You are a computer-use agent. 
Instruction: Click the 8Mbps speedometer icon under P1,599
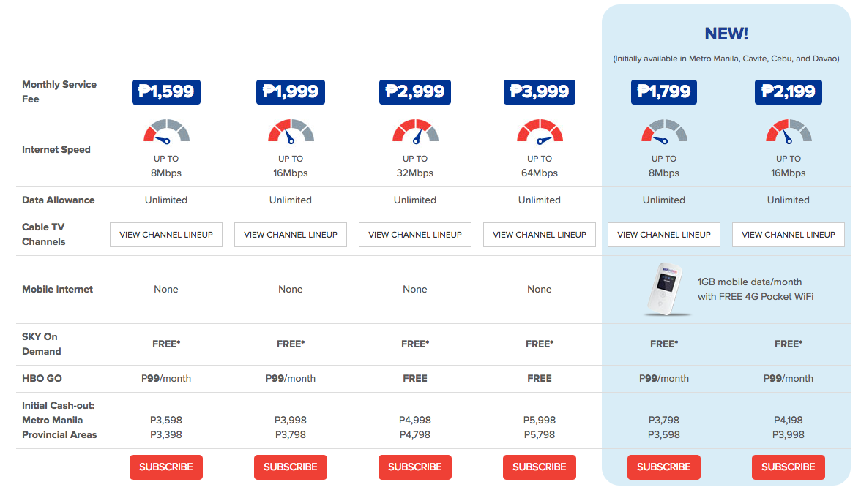(x=166, y=132)
